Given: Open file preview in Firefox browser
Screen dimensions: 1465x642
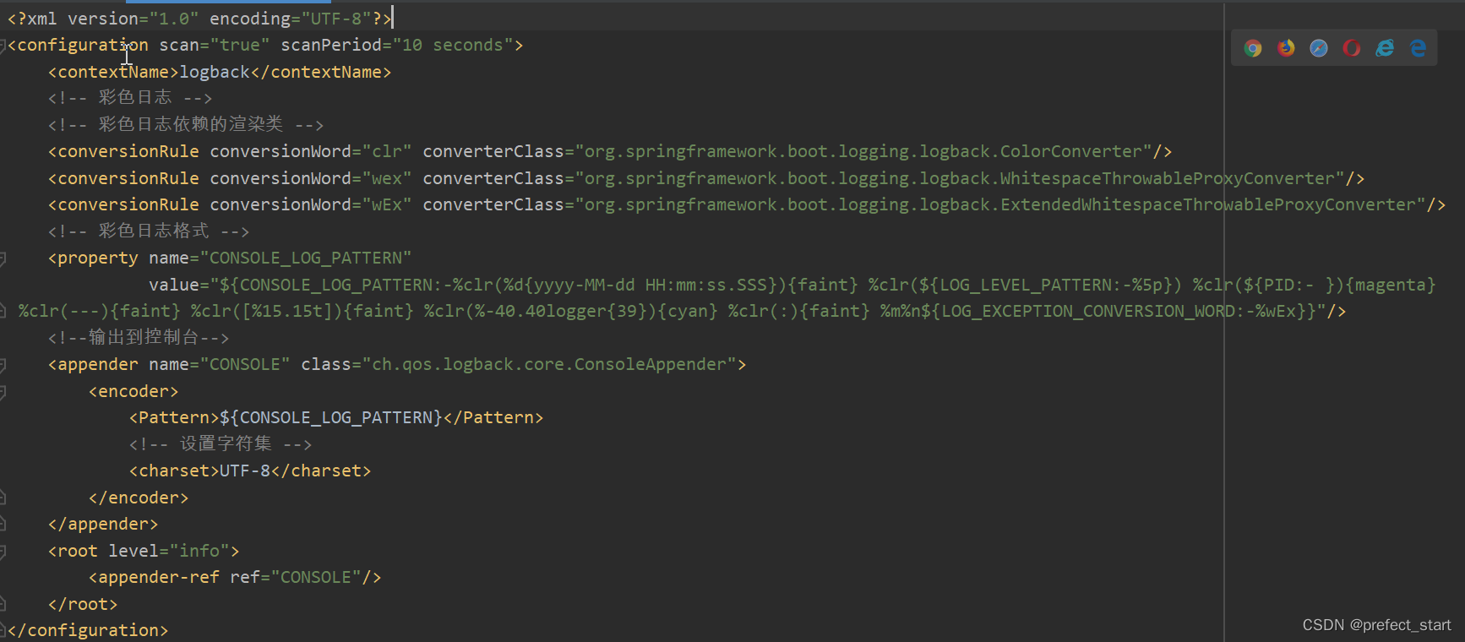Looking at the screenshot, I should (1286, 48).
